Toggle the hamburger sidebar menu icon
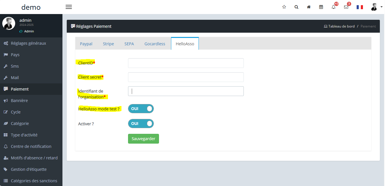Image resolution: width=385 pixels, height=186 pixels. point(69,7)
